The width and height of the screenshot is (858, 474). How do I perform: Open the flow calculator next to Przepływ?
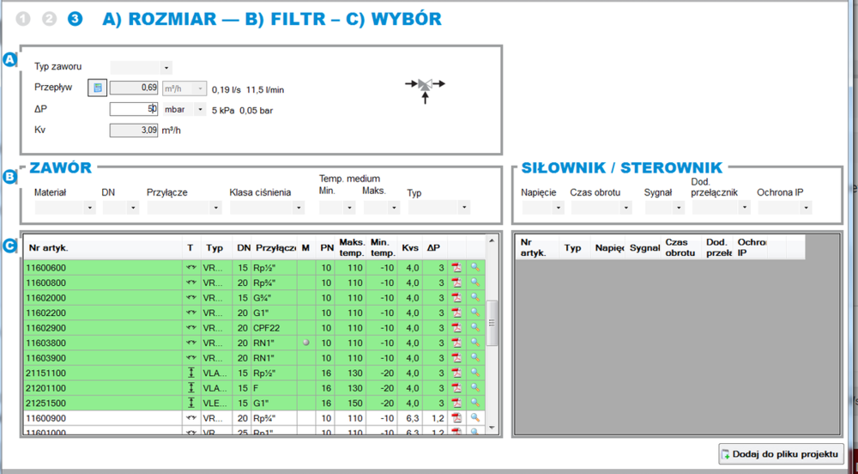coord(97,87)
